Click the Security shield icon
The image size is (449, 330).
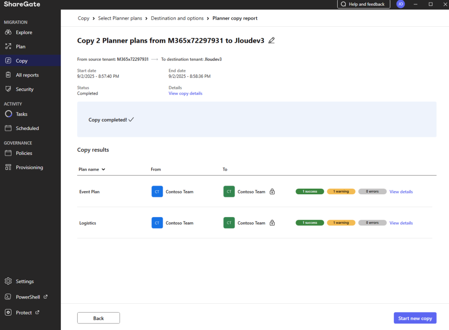point(8,89)
